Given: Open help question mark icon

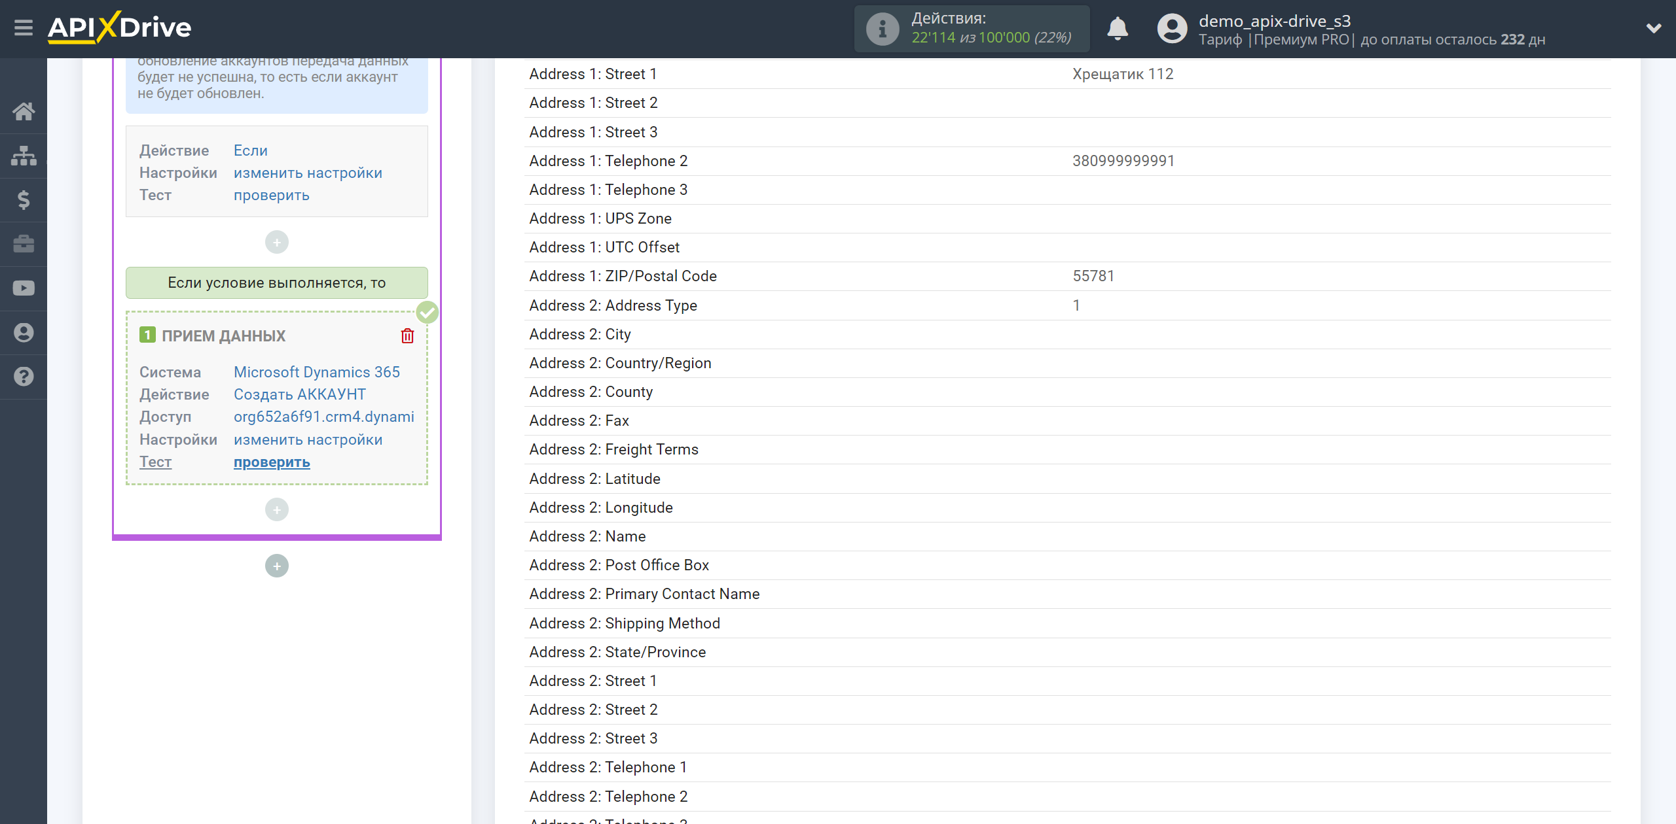Looking at the screenshot, I should 24,377.
